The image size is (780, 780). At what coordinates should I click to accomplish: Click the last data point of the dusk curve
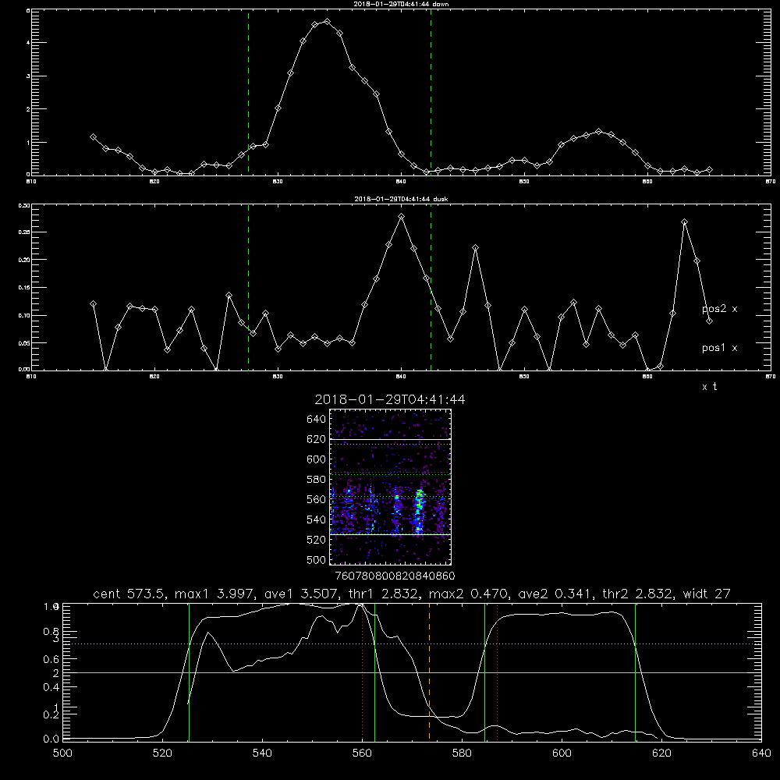tap(709, 321)
